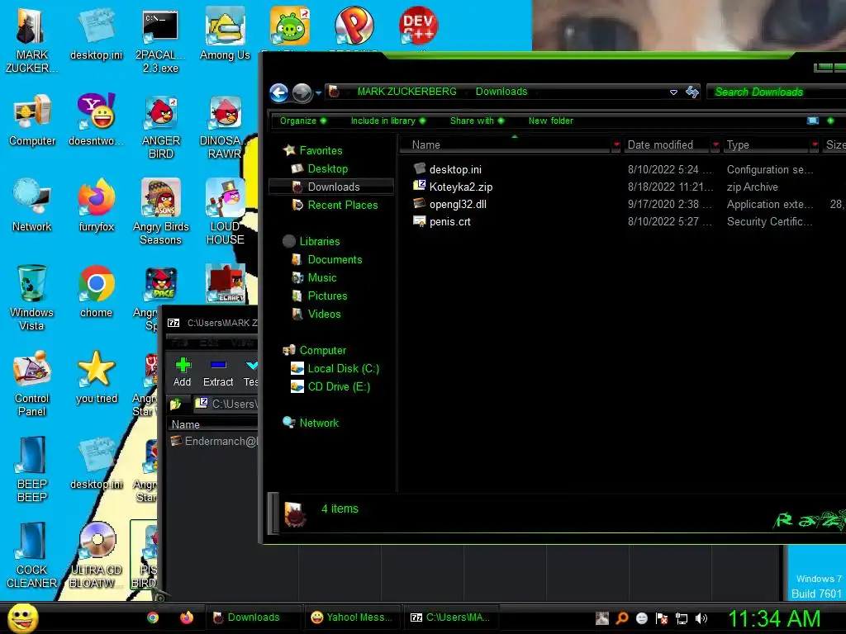Click the Downloads address breadcrumb
The width and height of the screenshot is (846, 634).
tap(501, 92)
